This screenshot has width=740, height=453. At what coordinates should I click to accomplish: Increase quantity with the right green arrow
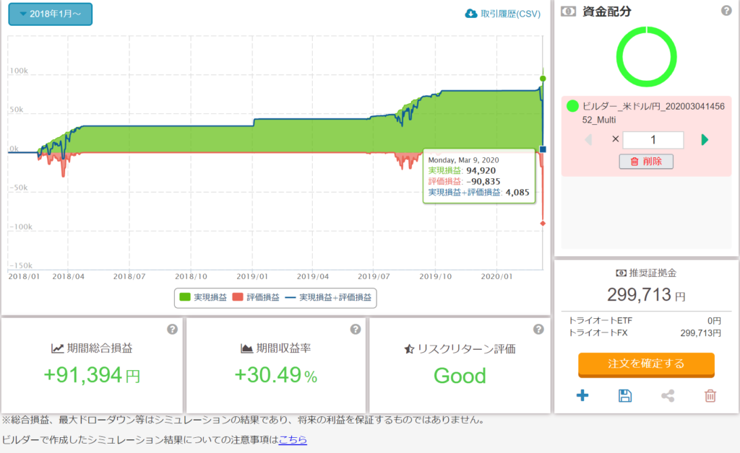(x=705, y=140)
